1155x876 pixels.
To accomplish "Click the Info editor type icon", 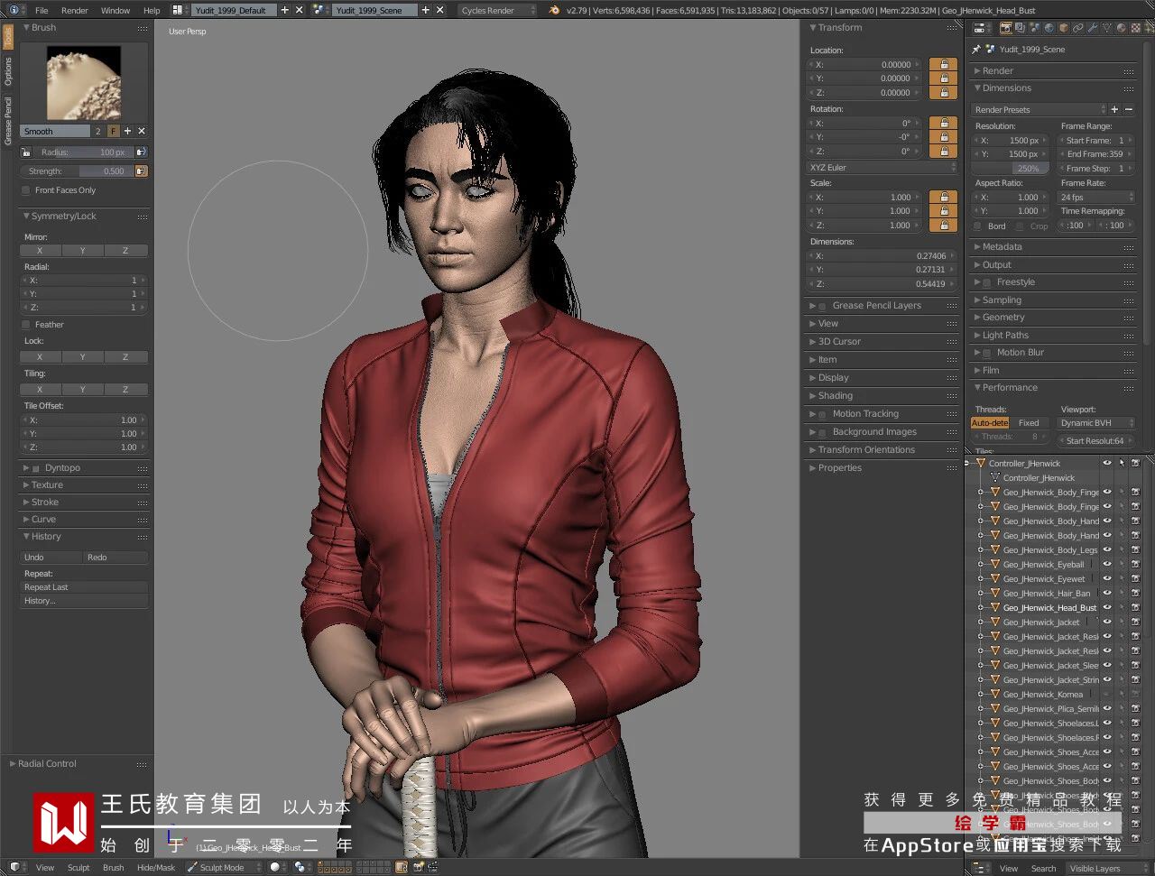I will point(14,10).
